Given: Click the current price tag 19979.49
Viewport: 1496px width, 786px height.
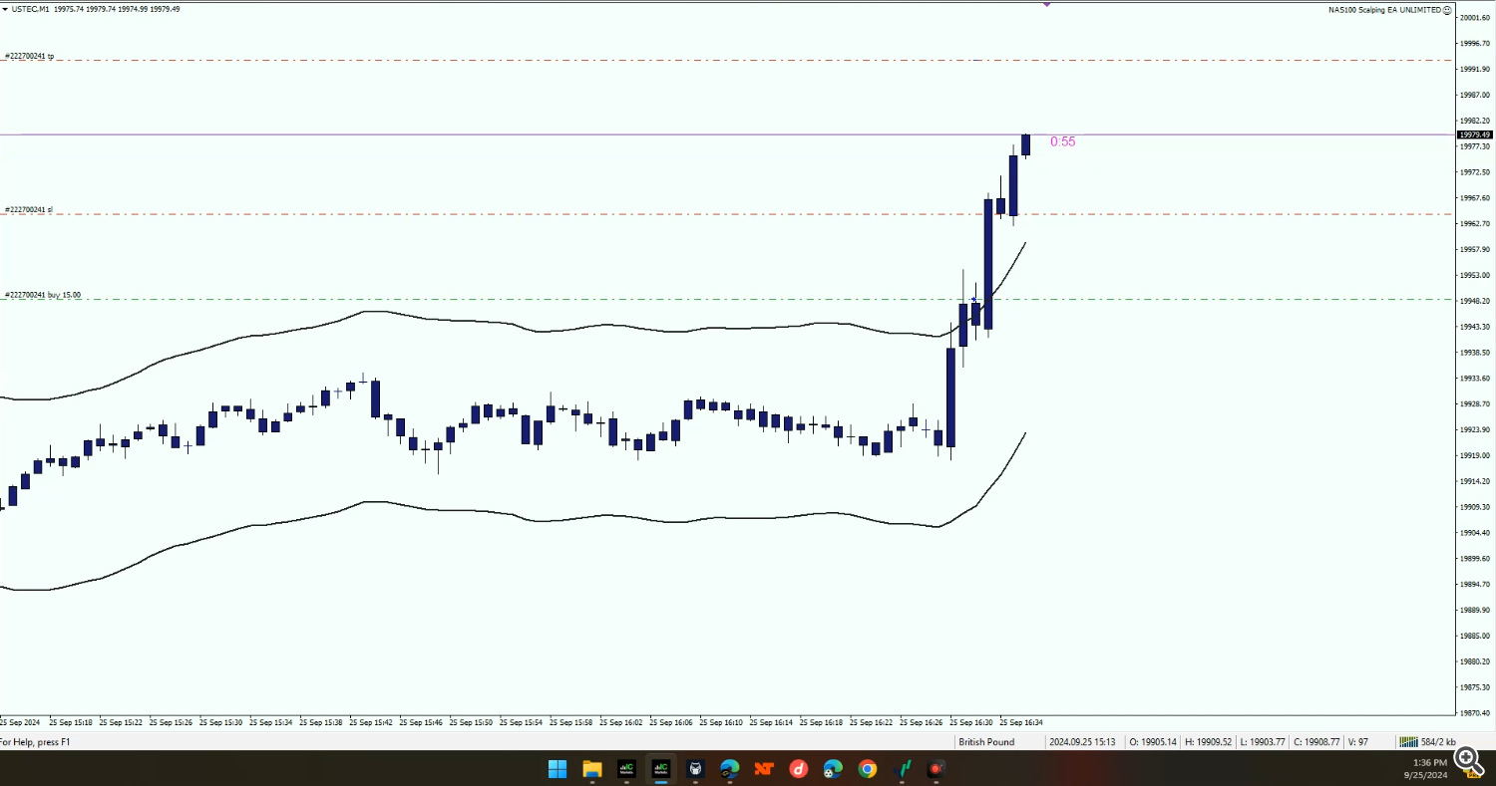Looking at the screenshot, I should 1474,134.
